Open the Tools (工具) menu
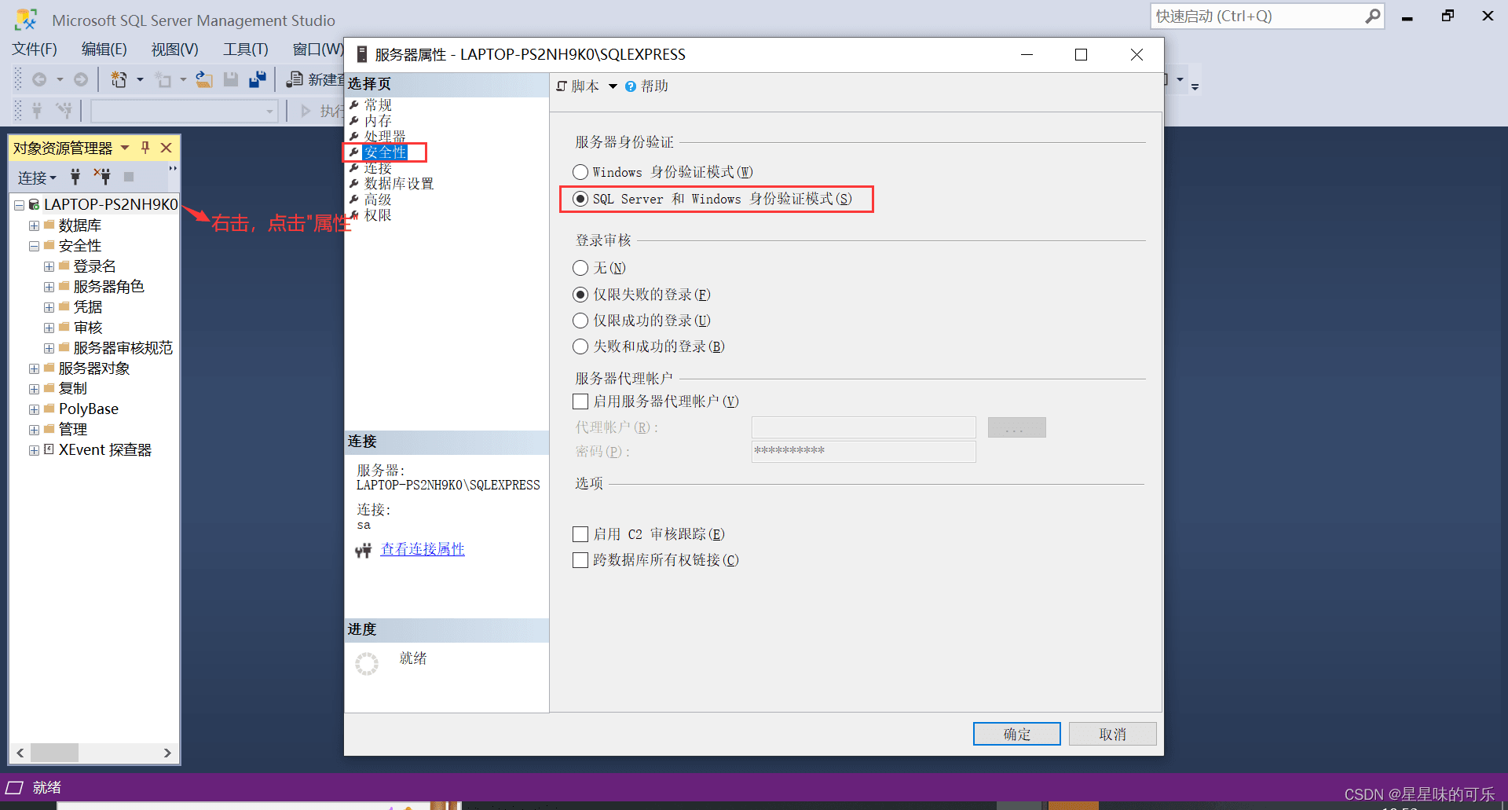1508x810 pixels. click(245, 49)
